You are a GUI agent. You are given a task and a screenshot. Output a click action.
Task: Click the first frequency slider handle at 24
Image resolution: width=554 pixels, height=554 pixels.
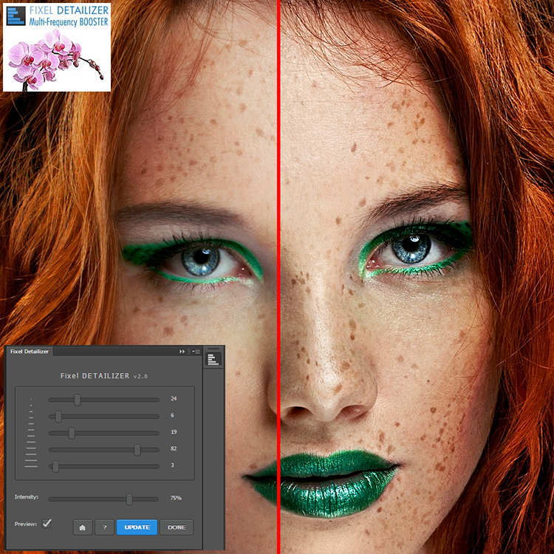[x=77, y=400]
